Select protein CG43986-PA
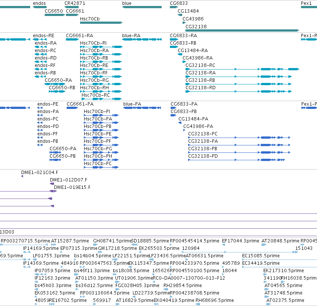 click(x=198, y=126)
